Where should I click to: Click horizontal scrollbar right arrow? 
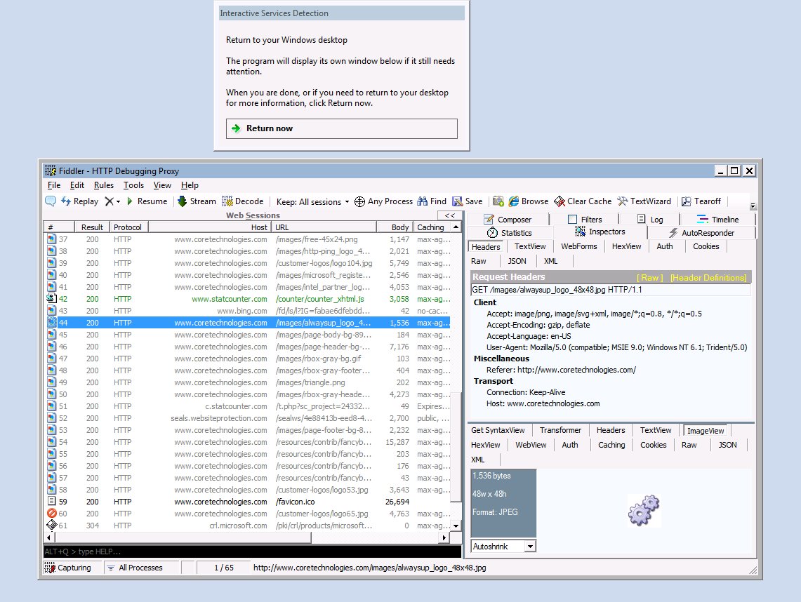[444, 537]
